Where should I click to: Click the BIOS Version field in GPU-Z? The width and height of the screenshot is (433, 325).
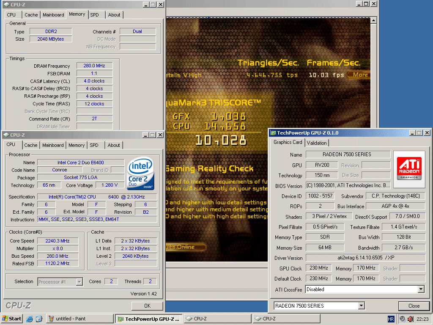(348, 185)
